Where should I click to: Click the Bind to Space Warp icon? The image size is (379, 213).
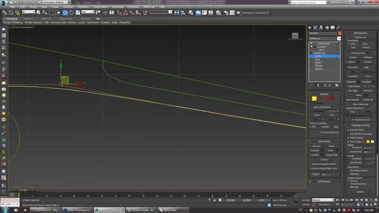pyautogui.click(x=17, y=13)
